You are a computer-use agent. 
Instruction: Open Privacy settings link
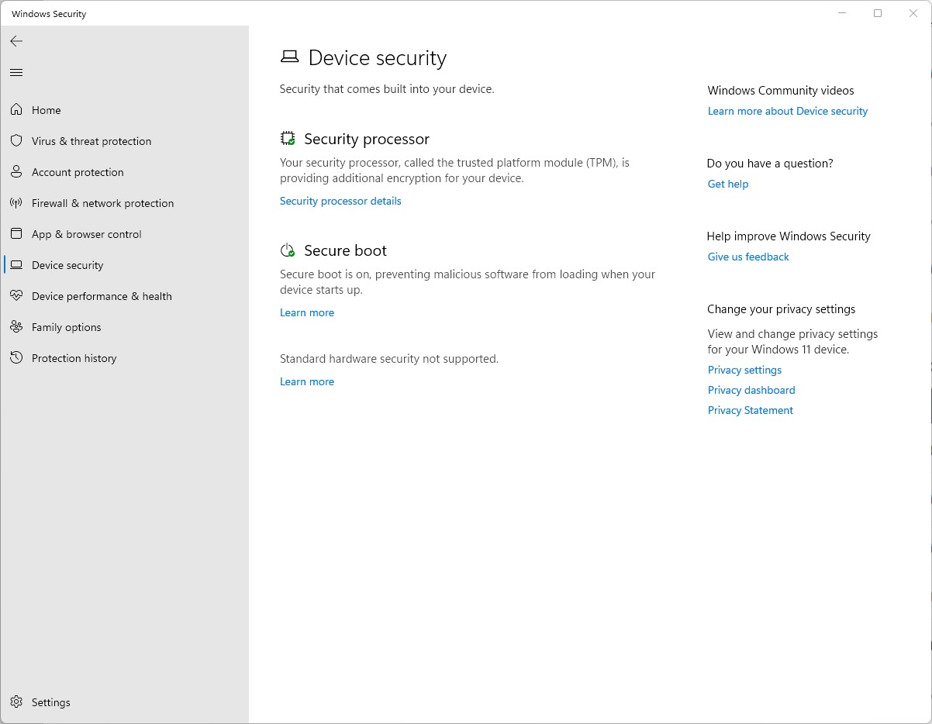(744, 370)
